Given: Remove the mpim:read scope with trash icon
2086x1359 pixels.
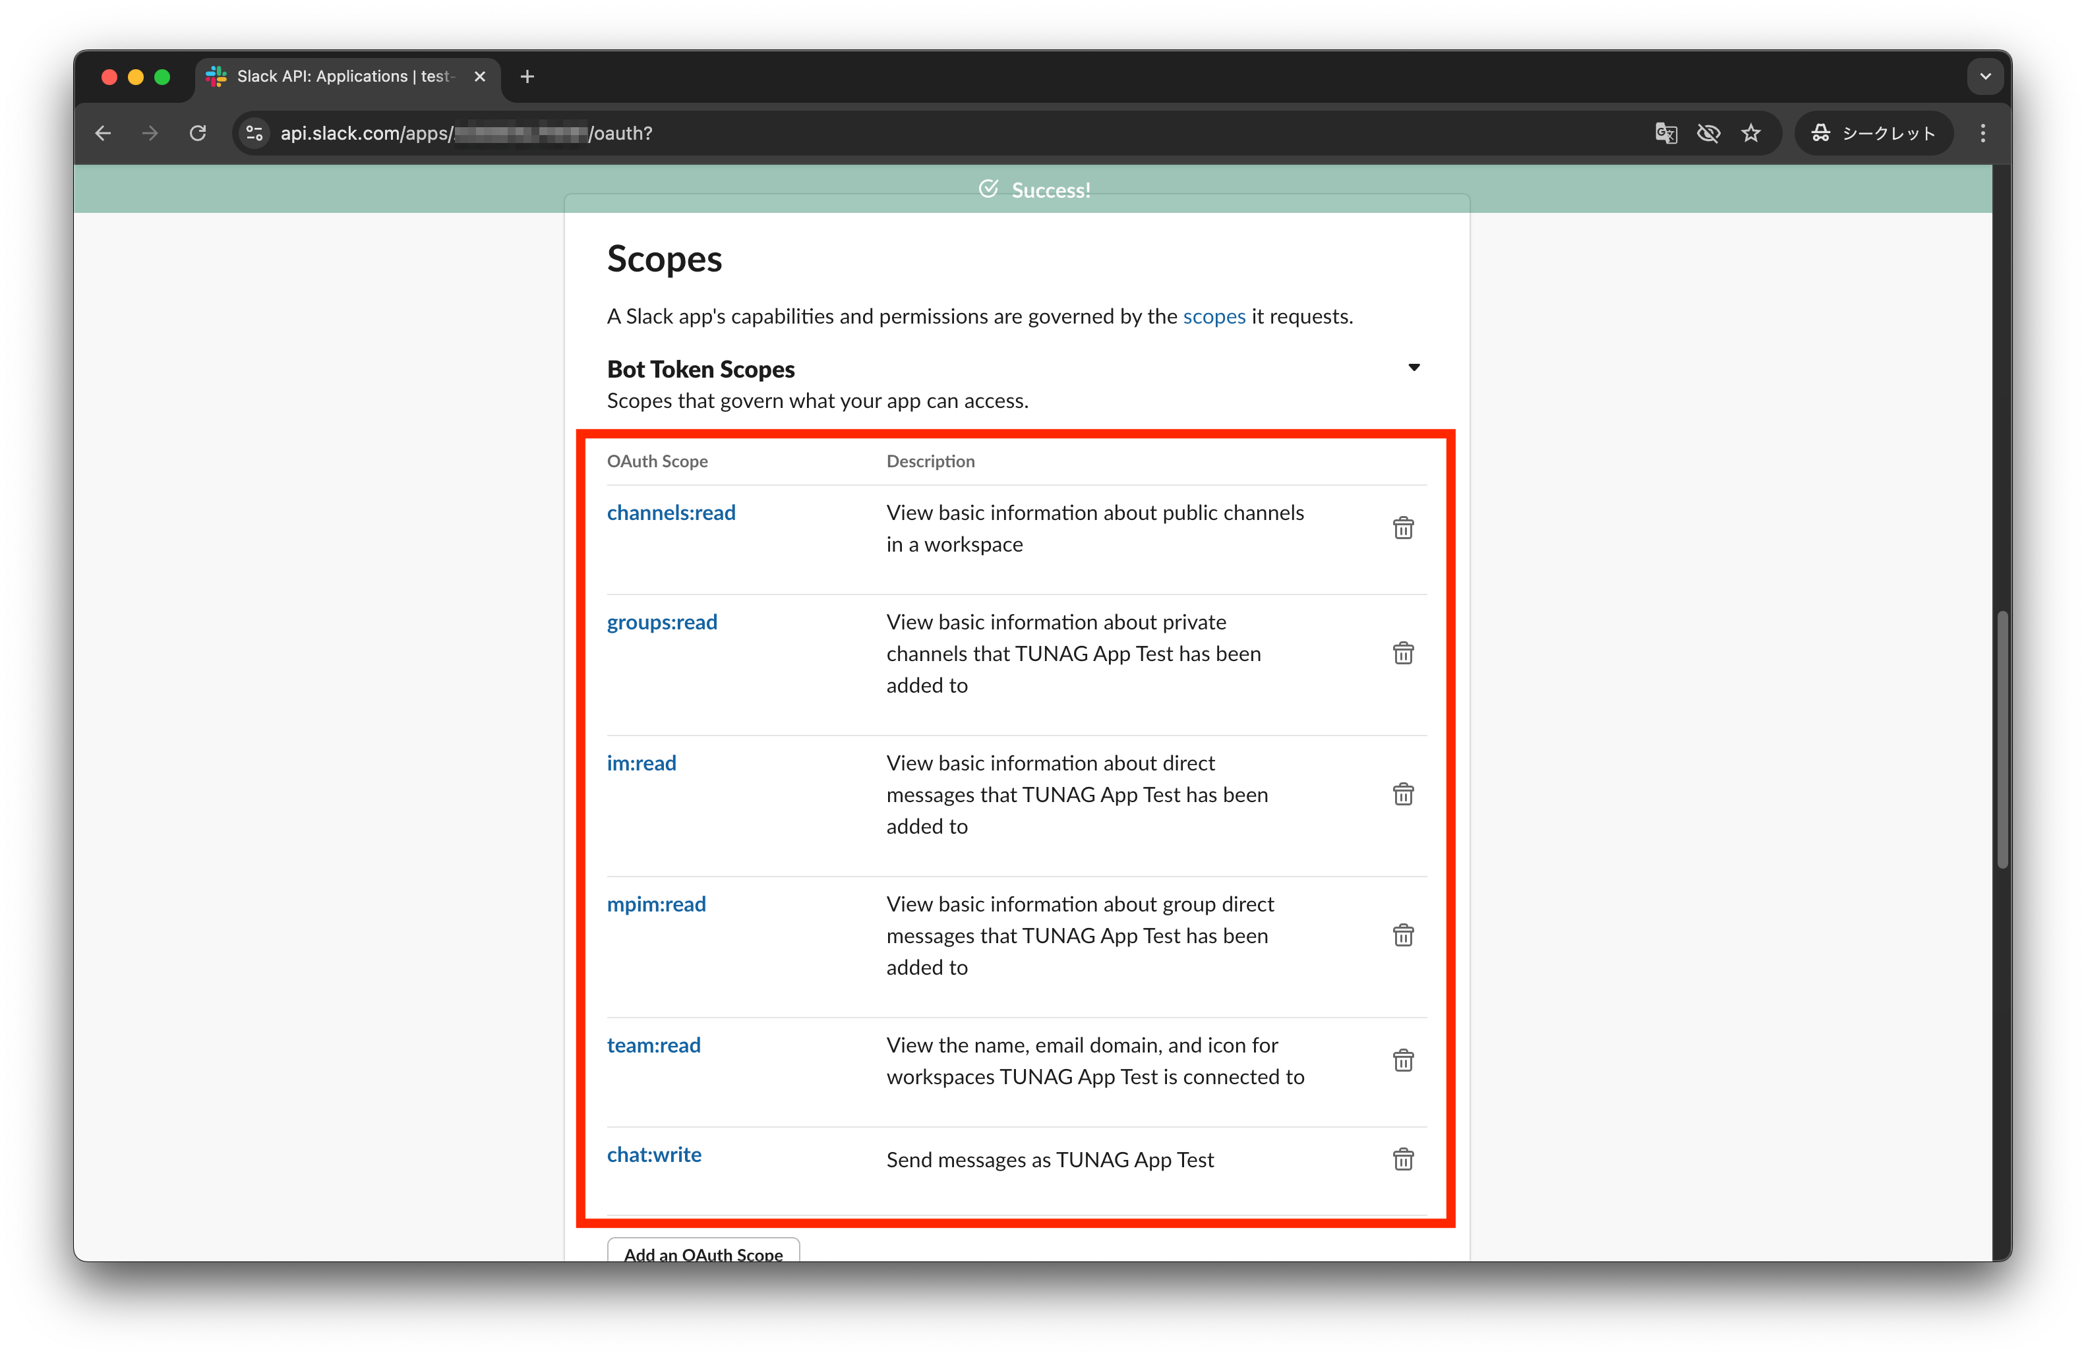Looking at the screenshot, I should (1402, 936).
